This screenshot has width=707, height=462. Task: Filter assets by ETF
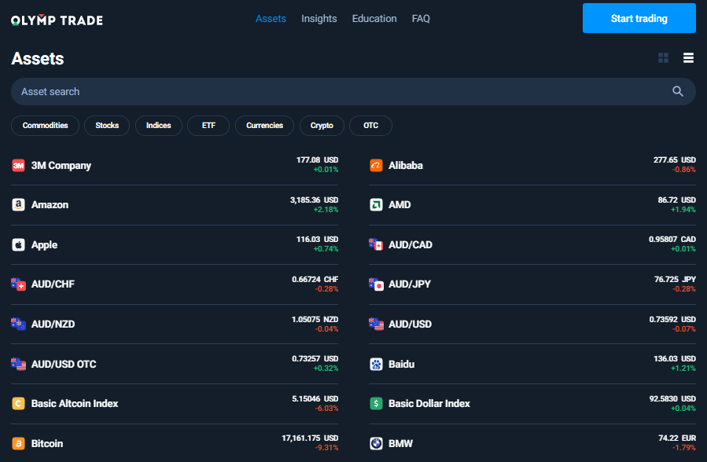[208, 126]
